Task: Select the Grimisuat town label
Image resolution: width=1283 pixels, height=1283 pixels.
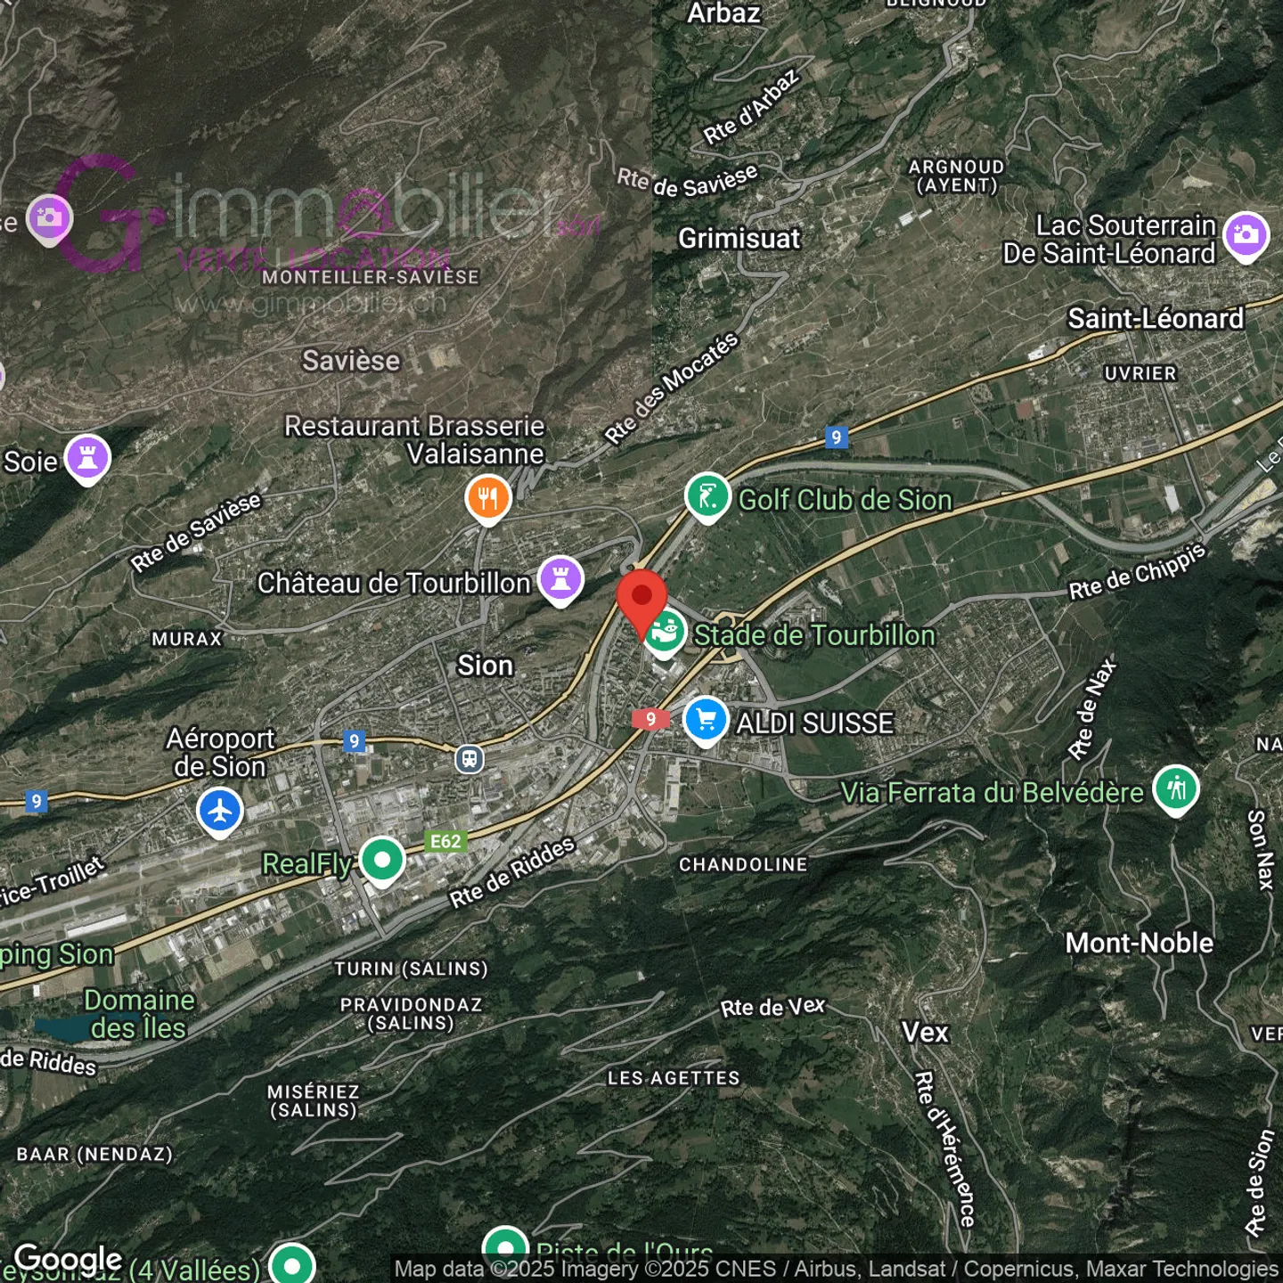Action: pos(740,239)
